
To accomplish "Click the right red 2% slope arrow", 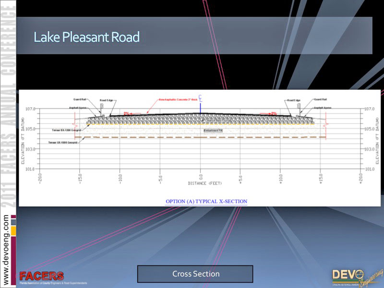I will coord(273,113).
